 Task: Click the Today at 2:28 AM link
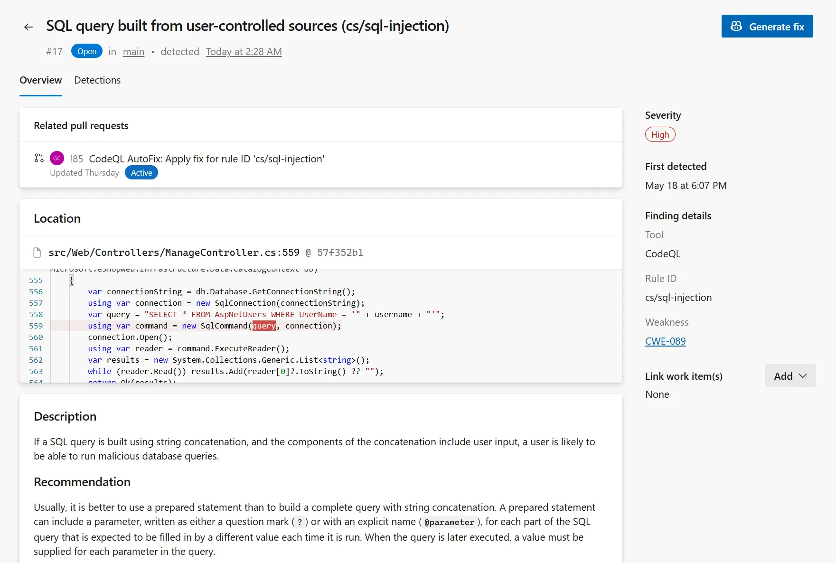(244, 52)
